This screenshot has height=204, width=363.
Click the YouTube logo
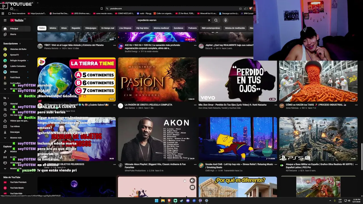17,20
